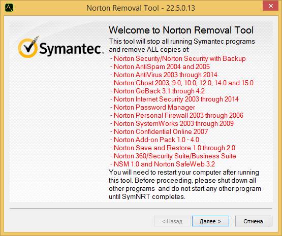Click the Далее > button to continue
The width and height of the screenshot is (282, 236).
pos(210,221)
